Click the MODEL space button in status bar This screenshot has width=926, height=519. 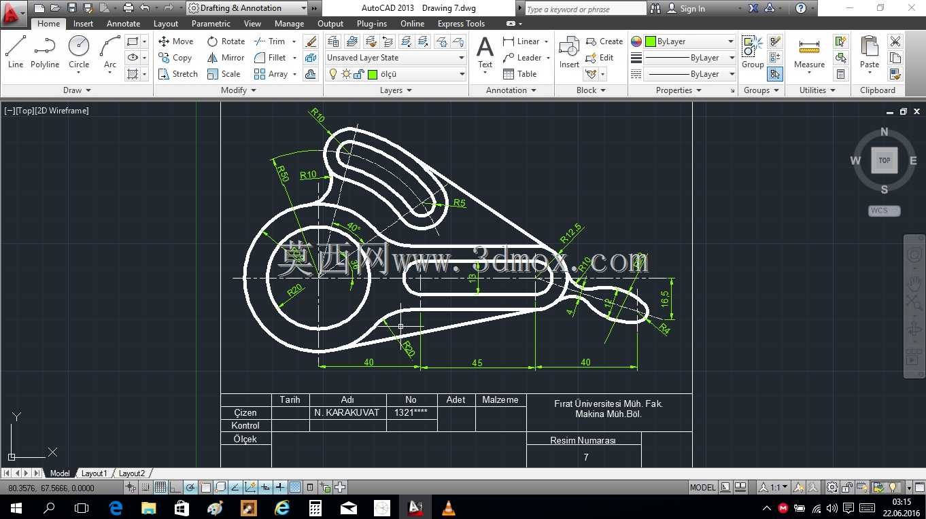coord(702,487)
